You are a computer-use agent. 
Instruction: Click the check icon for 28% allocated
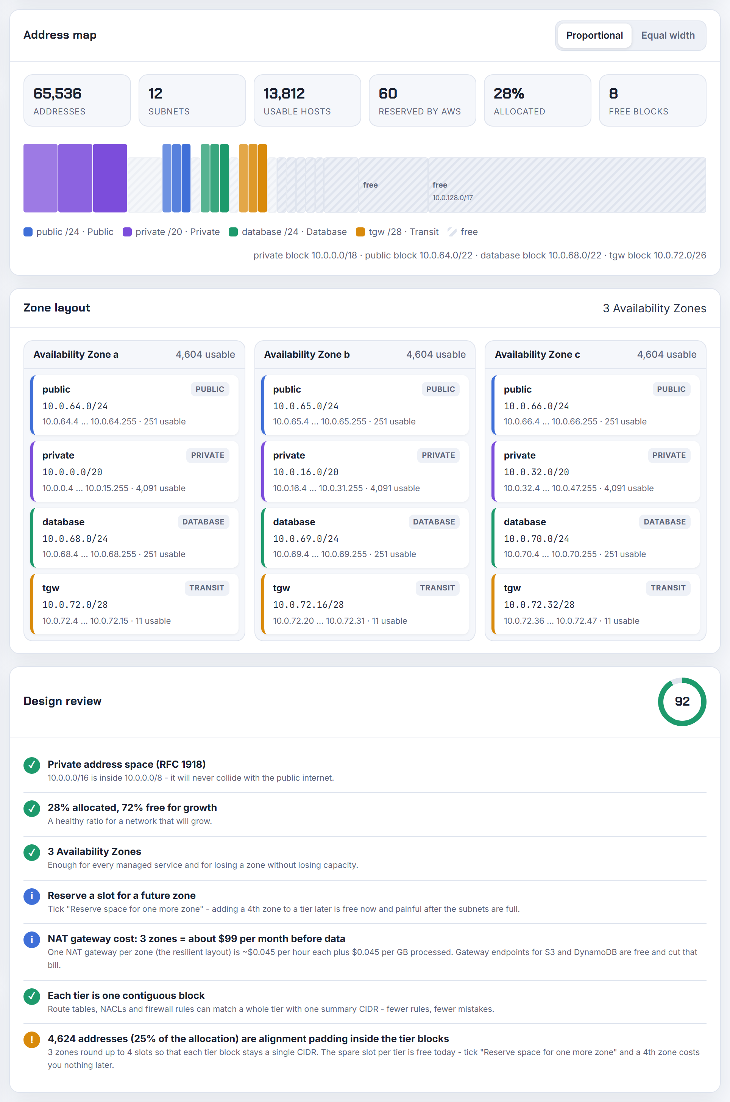coord(32,808)
